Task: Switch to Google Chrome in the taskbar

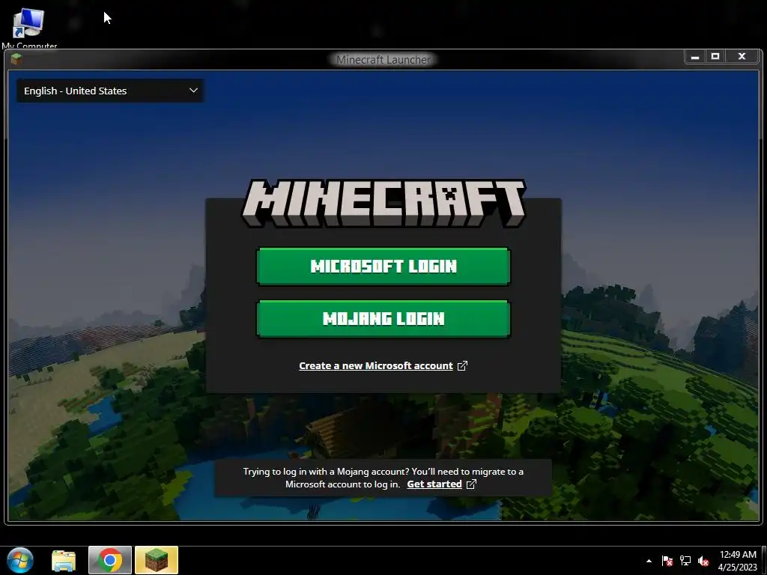Action: [110, 560]
